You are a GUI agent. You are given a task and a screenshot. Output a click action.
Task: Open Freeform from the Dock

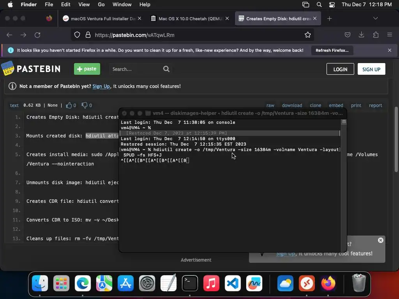click(x=254, y=283)
